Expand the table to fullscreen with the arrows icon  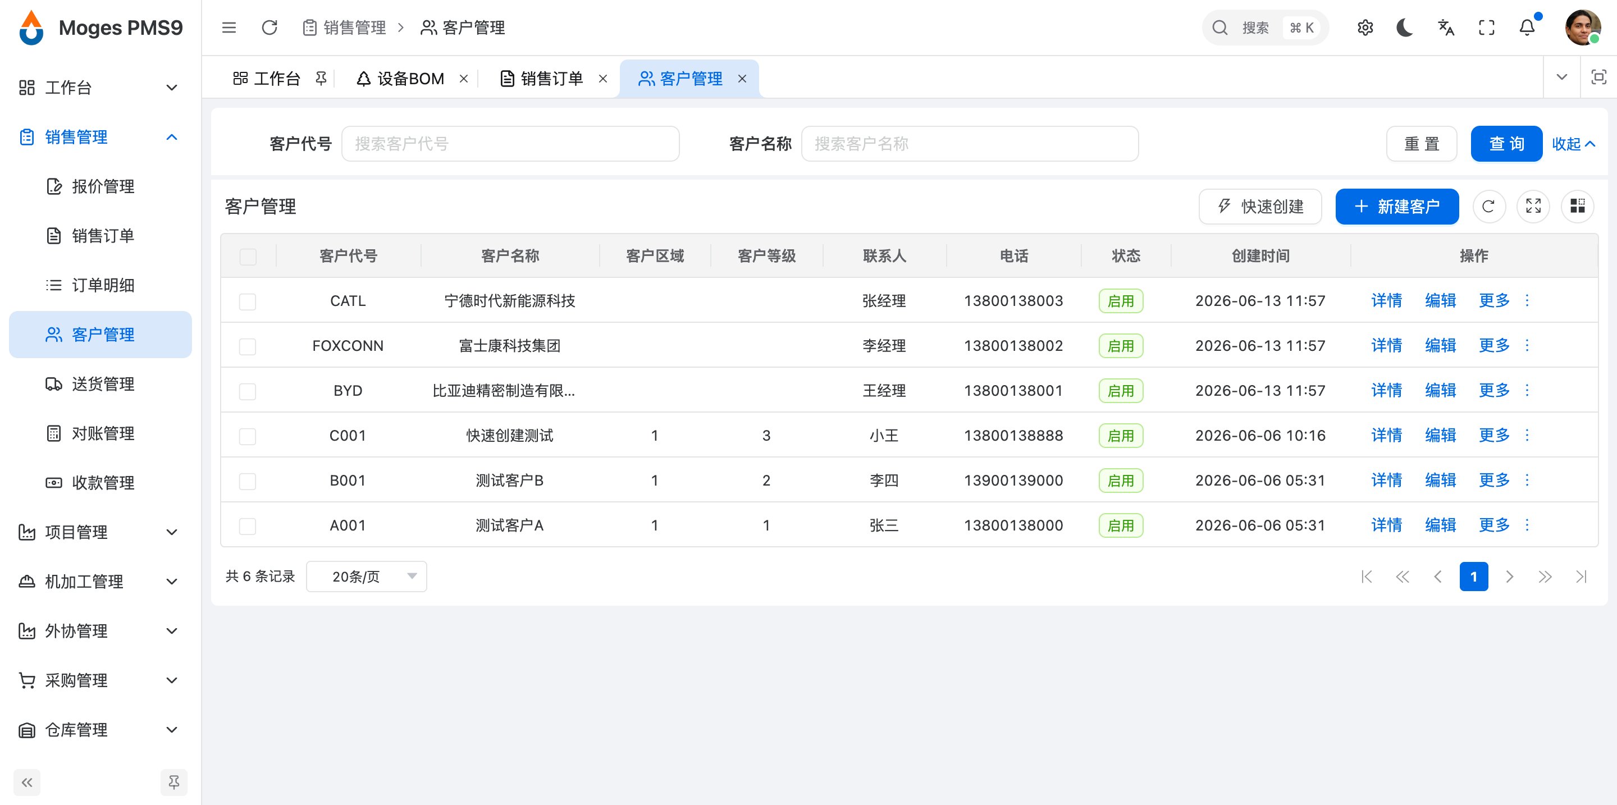1533,207
